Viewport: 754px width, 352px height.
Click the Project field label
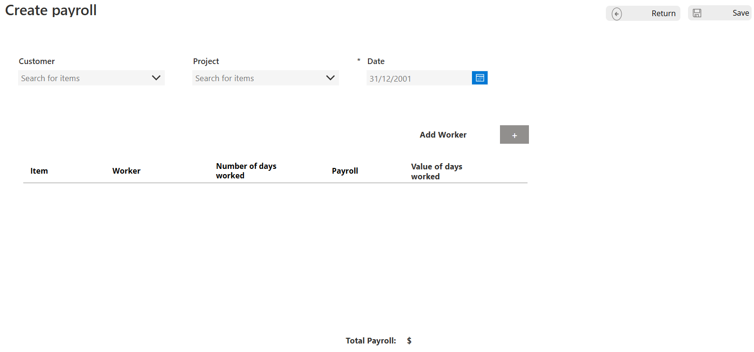point(206,61)
